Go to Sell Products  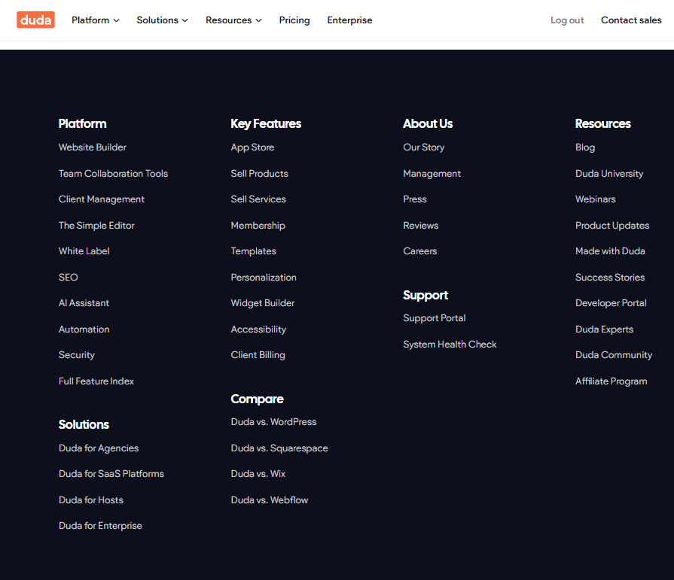(x=259, y=174)
